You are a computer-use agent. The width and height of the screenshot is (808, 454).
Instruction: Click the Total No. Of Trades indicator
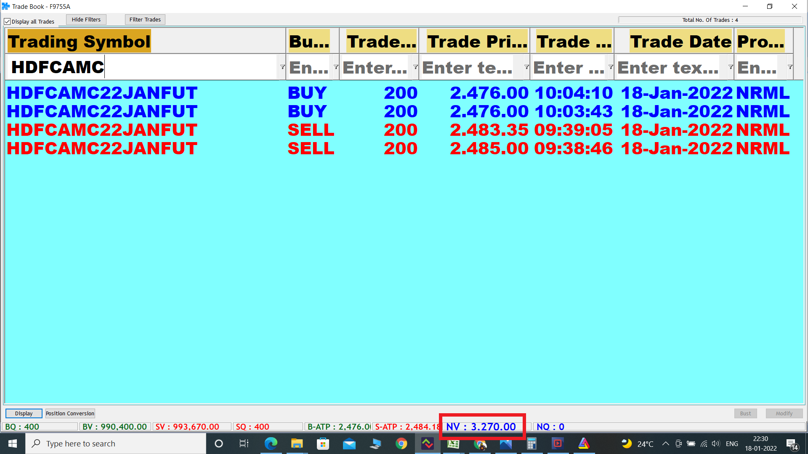click(710, 20)
